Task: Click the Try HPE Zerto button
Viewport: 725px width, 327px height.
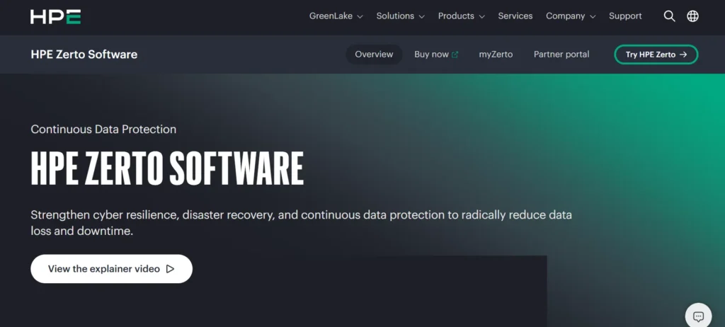Action: click(656, 54)
